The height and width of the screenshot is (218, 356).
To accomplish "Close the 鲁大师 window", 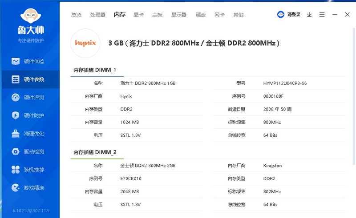I will click(x=347, y=15).
